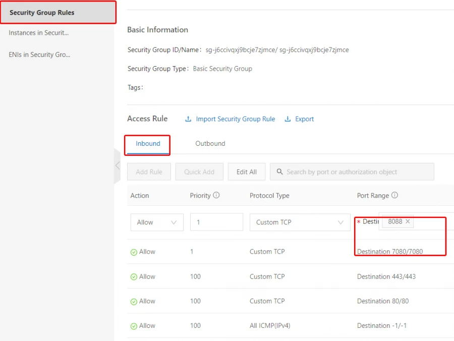The width and height of the screenshot is (454, 341).
Task: Select the security group ID text
Action: [277, 50]
